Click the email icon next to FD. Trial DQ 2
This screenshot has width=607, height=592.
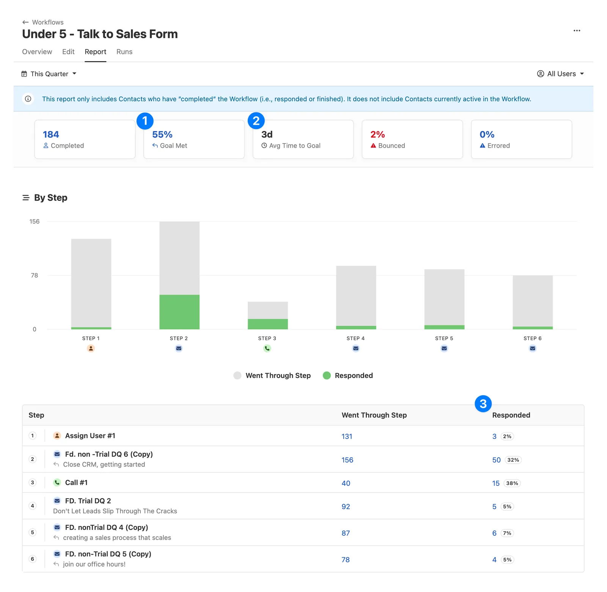(x=57, y=501)
